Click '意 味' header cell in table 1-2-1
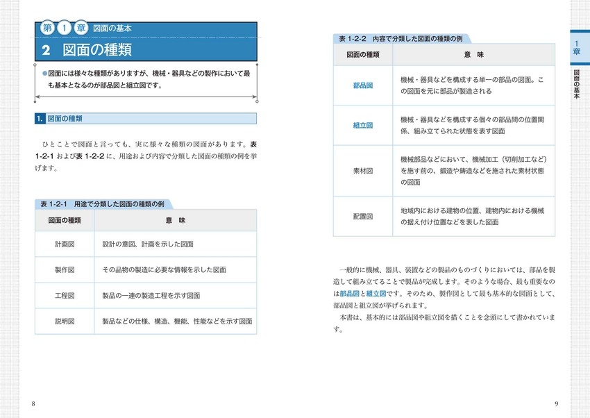Viewport: 590px width, 418px height. click(176, 221)
